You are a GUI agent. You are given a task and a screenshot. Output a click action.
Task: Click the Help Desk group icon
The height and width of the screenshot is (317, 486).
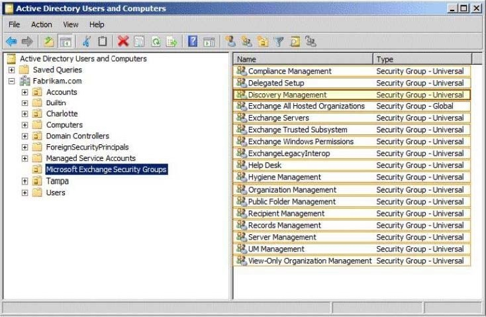tap(241, 165)
